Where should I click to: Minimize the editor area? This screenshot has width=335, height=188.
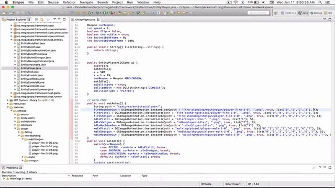(x=325, y=19)
